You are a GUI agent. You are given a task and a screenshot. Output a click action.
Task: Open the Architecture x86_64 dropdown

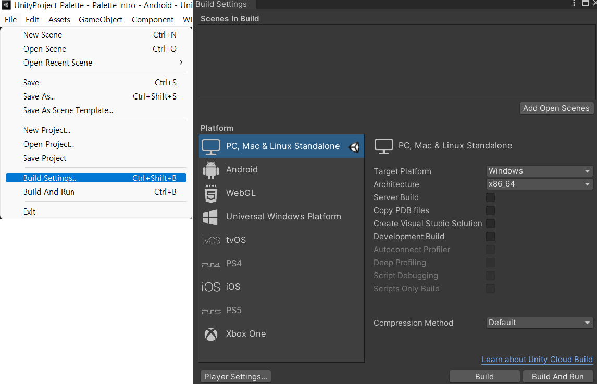pyautogui.click(x=540, y=184)
